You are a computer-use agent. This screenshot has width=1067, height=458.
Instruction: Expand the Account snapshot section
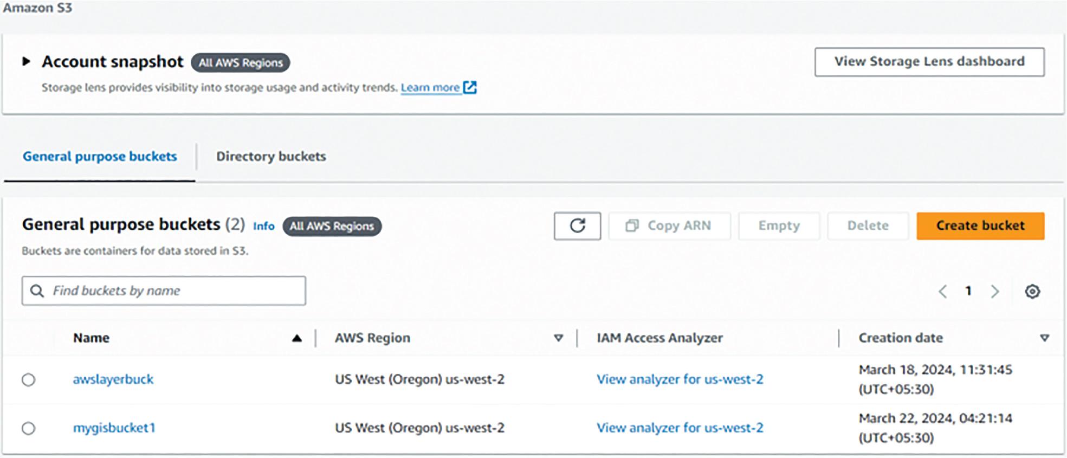click(26, 61)
